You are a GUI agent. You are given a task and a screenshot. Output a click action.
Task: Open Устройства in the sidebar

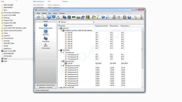click(45, 39)
